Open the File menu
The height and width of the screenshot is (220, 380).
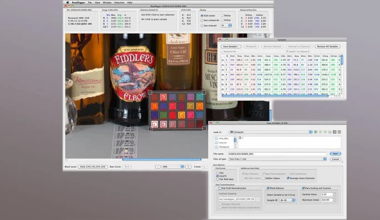(x=90, y=2)
